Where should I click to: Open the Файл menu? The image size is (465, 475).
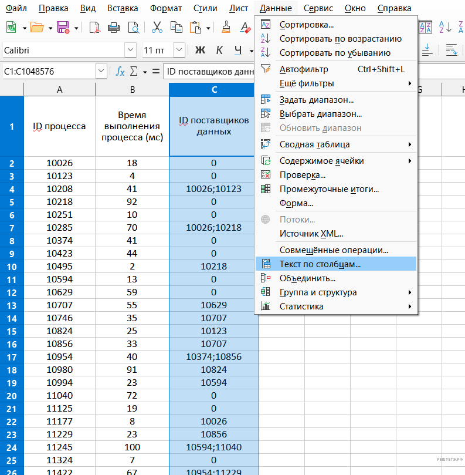click(16, 8)
